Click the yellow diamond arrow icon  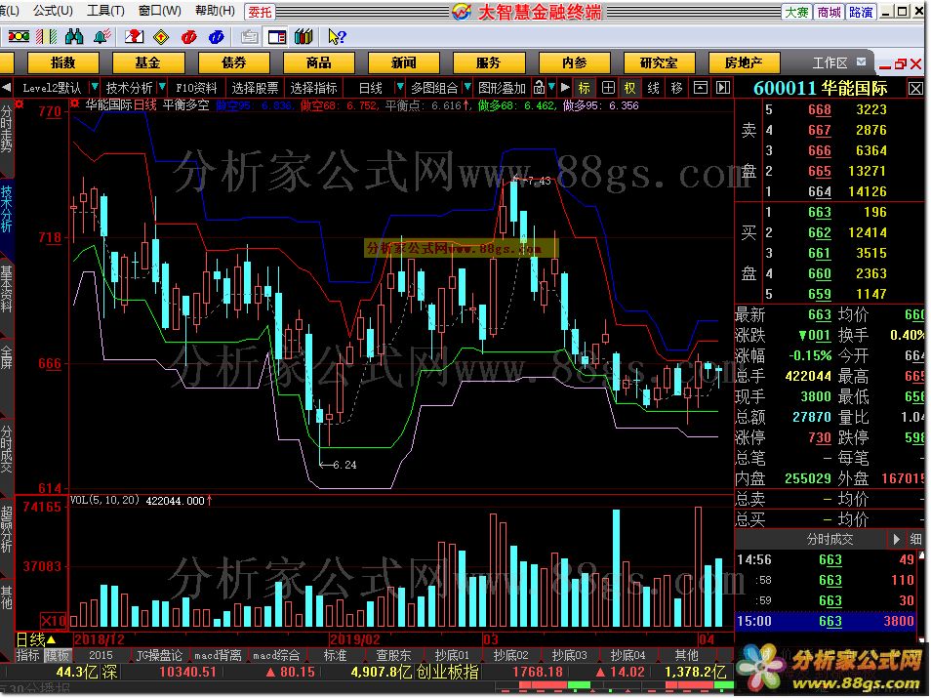coord(161,37)
